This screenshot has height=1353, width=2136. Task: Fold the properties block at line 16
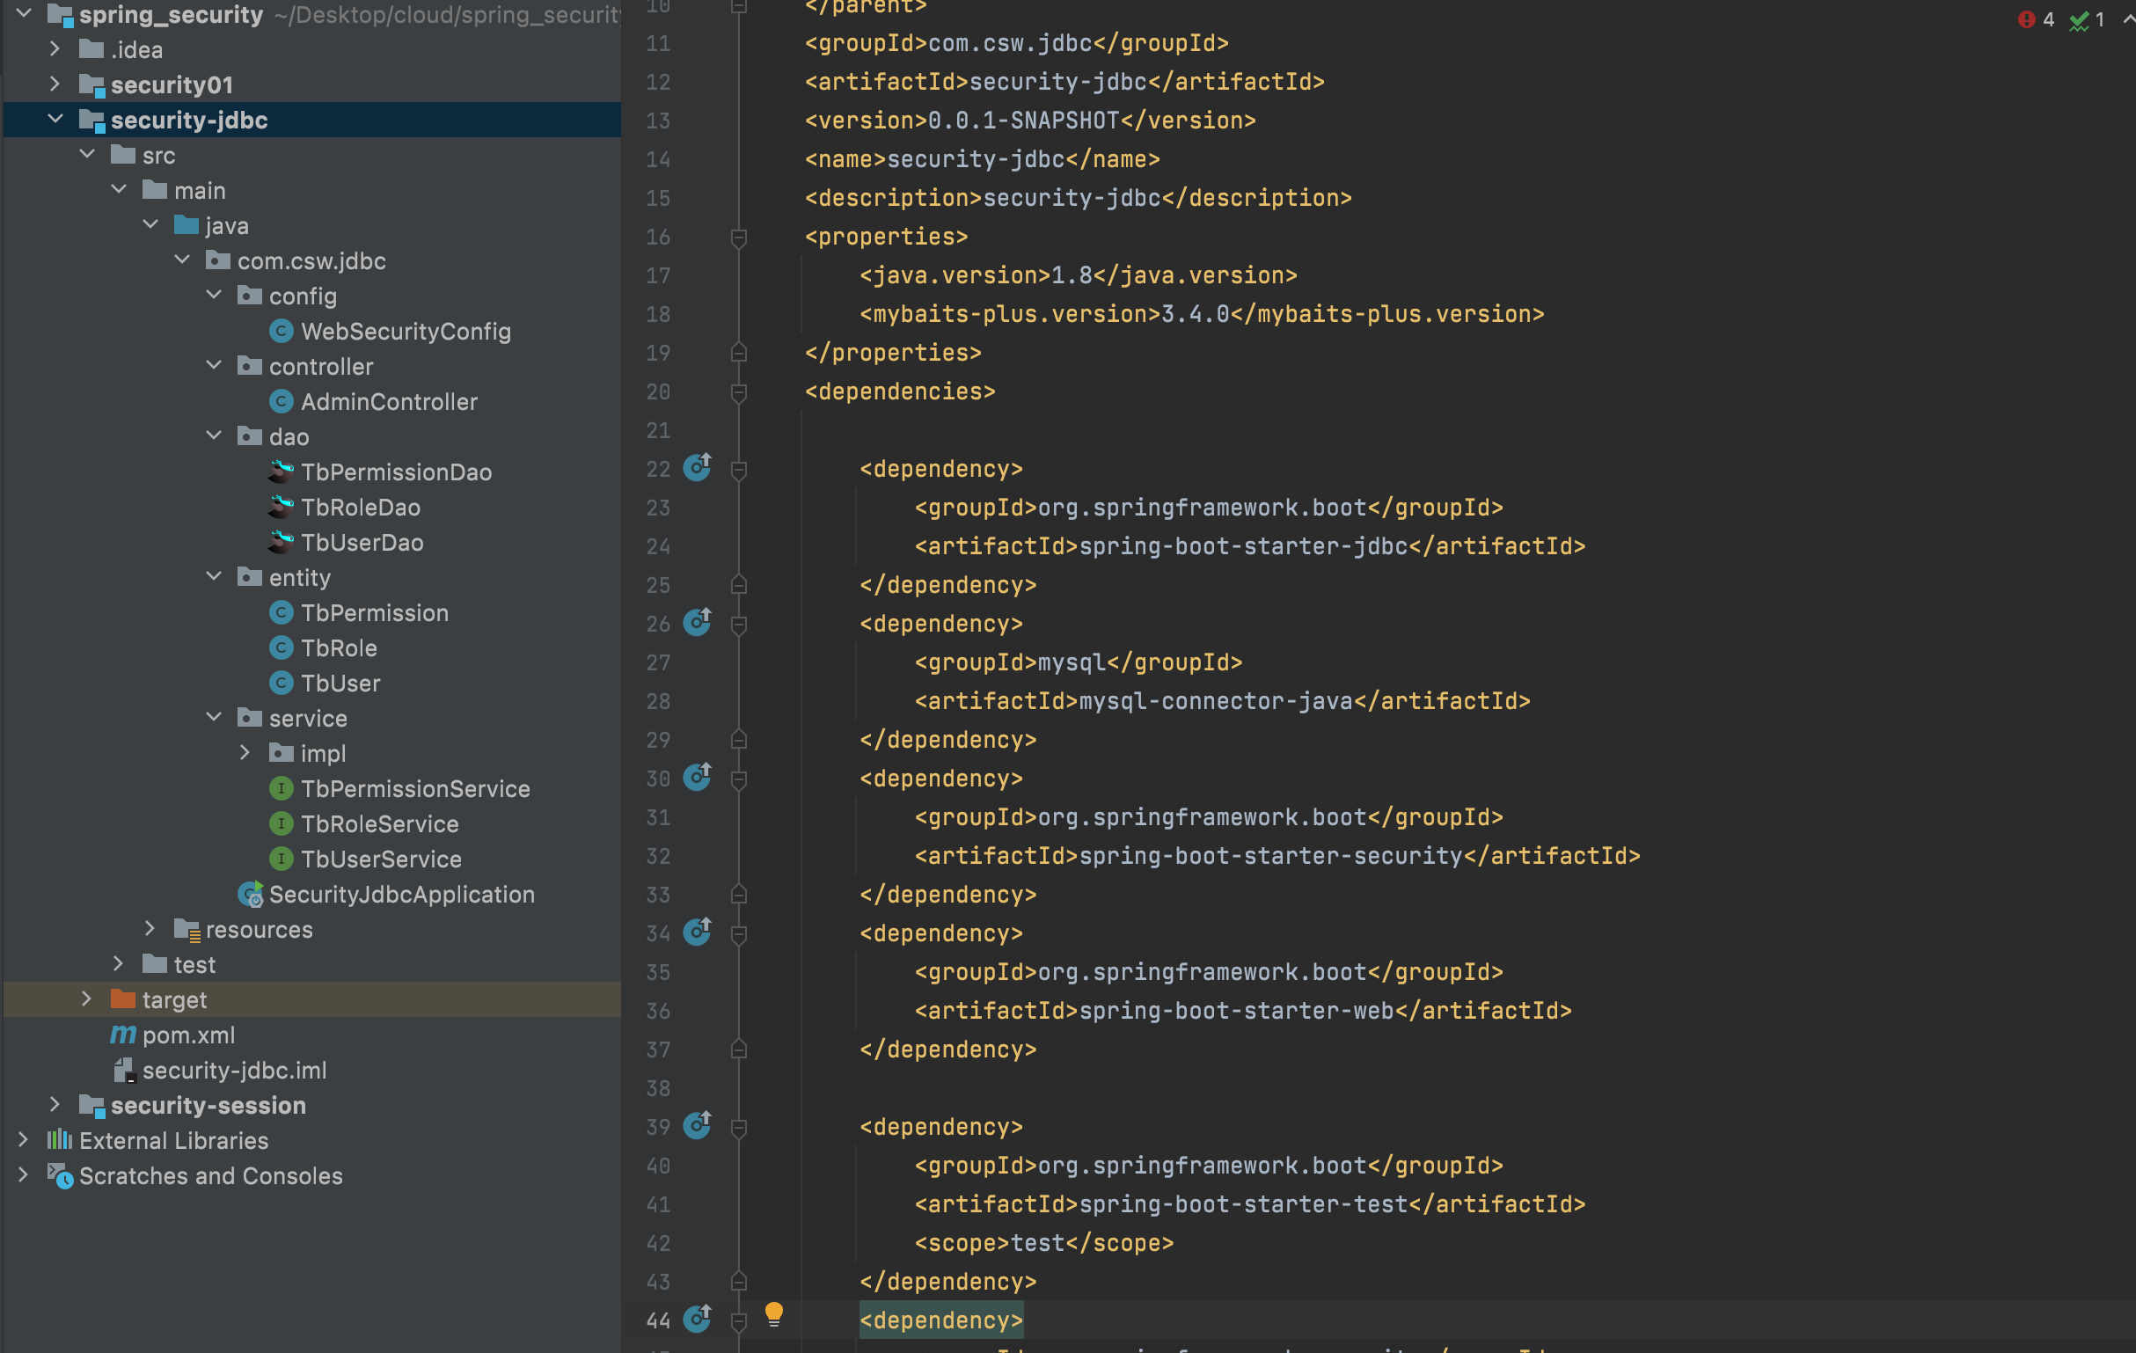pos(738,237)
